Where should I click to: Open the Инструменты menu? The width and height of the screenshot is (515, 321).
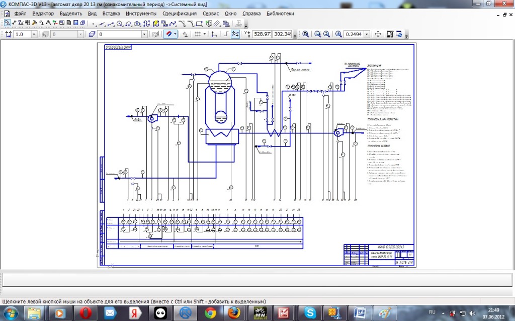[x=141, y=14]
